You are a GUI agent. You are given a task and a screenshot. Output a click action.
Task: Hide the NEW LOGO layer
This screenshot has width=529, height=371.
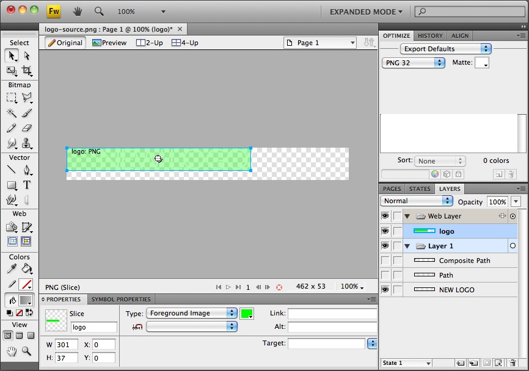(385, 290)
